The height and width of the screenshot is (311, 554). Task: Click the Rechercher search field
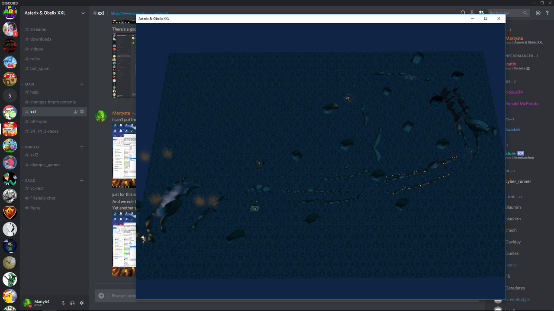[x=509, y=13]
